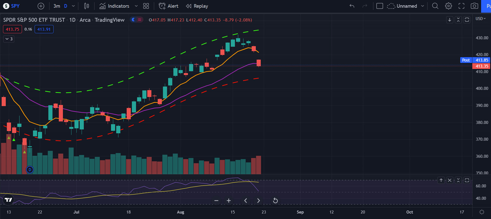Open the SPY symbol search

(x=11, y=6)
